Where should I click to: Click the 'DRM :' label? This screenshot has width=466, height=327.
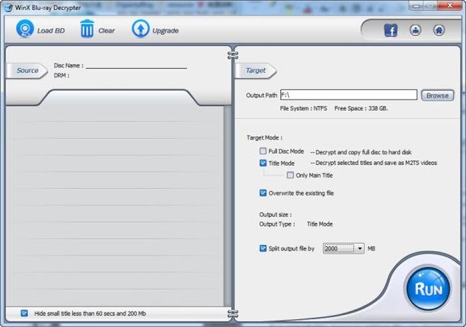click(61, 75)
